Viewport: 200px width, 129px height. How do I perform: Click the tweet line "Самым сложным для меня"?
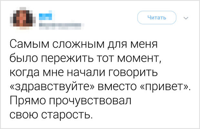point(84,44)
